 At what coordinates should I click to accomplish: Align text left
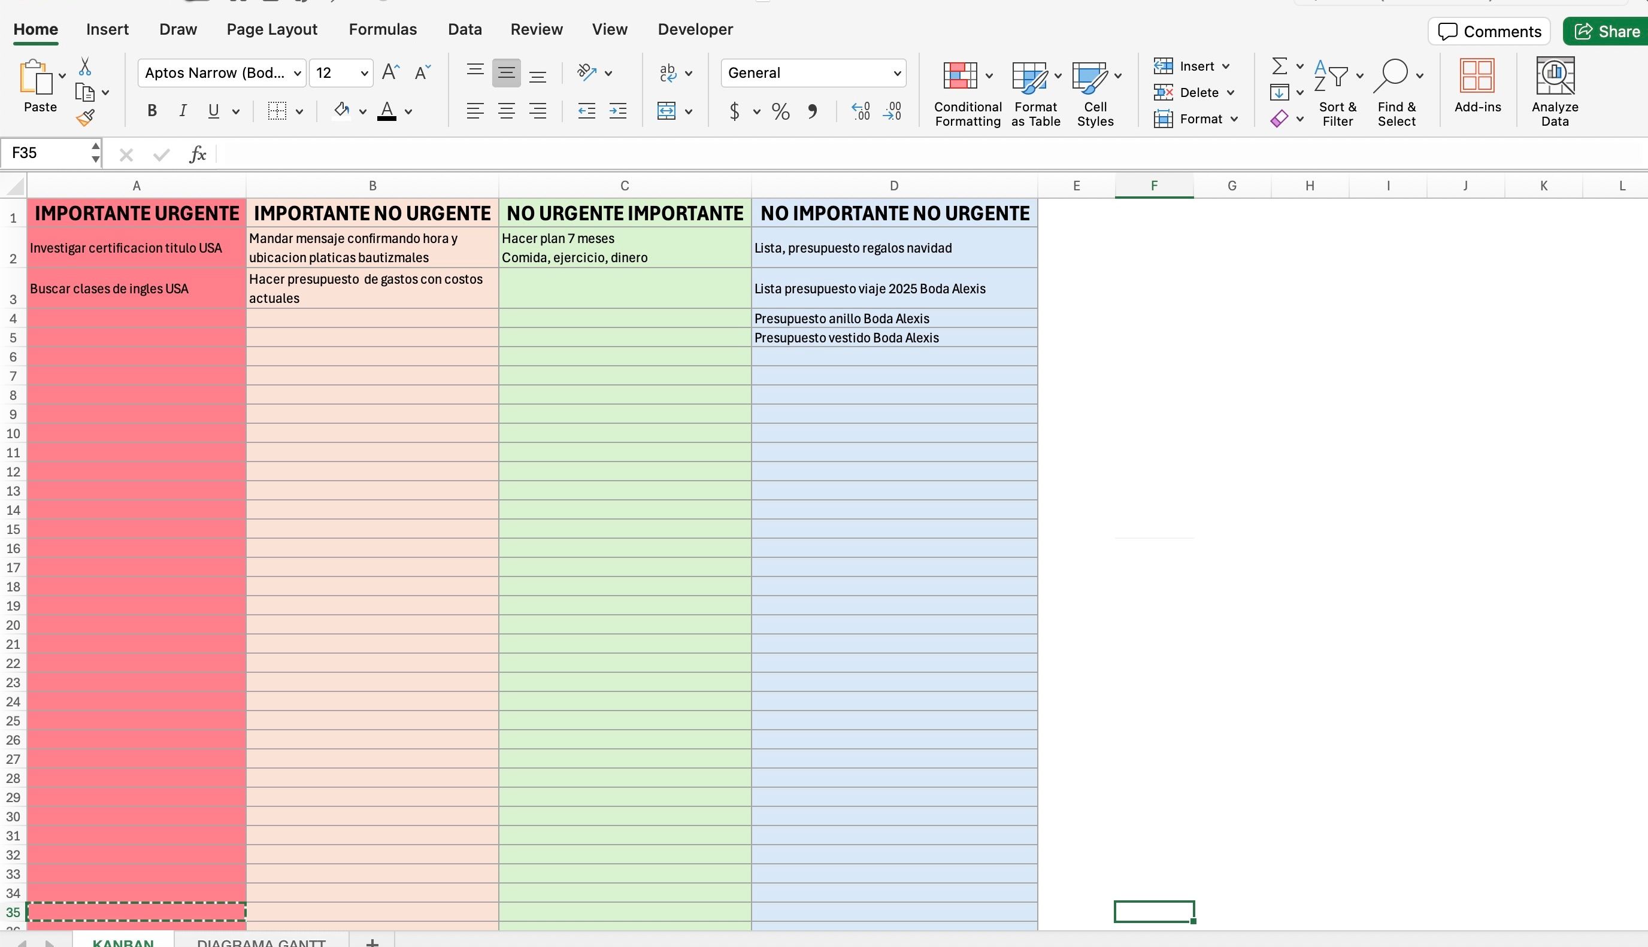pos(475,111)
